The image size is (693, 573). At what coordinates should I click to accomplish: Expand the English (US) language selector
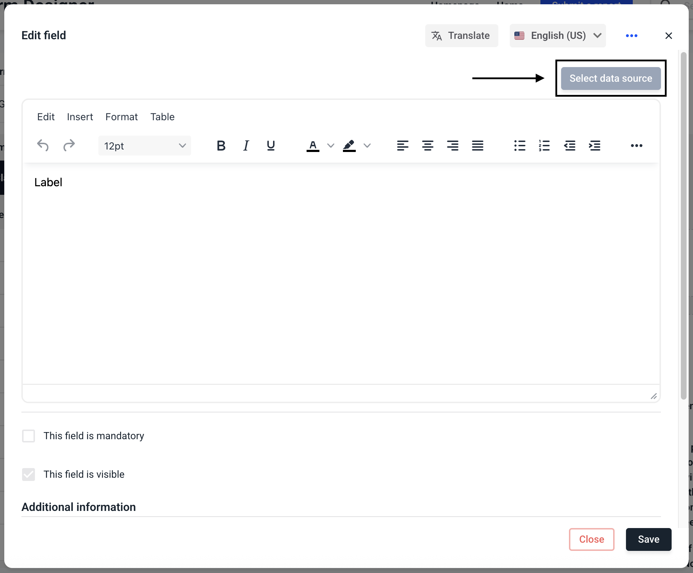(558, 36)
